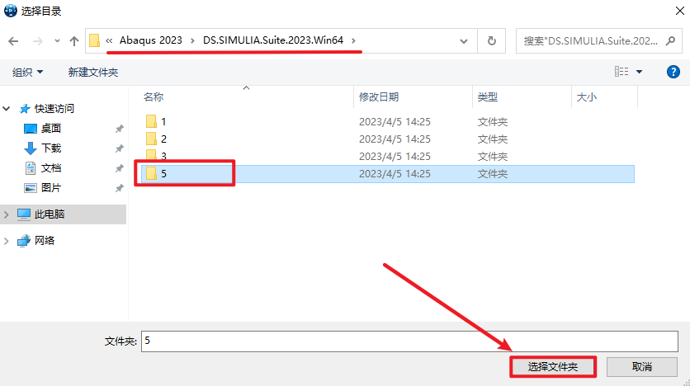Image resolution: width=690 pixels, height=386 pixels.
Task: Open the recent locations dropdown arrow
Action: 56,40
